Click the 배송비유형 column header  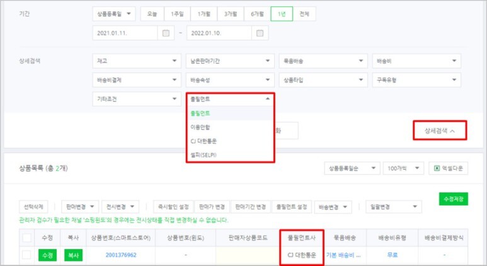coord(392,238)
